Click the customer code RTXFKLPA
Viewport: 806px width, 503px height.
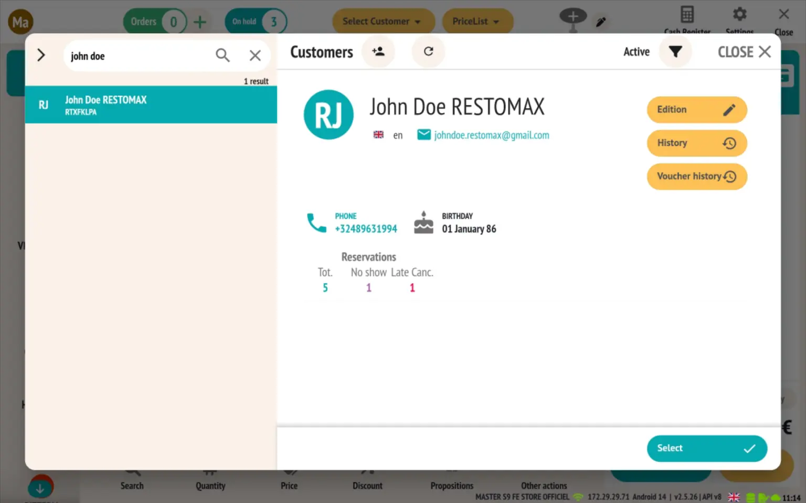81,112
